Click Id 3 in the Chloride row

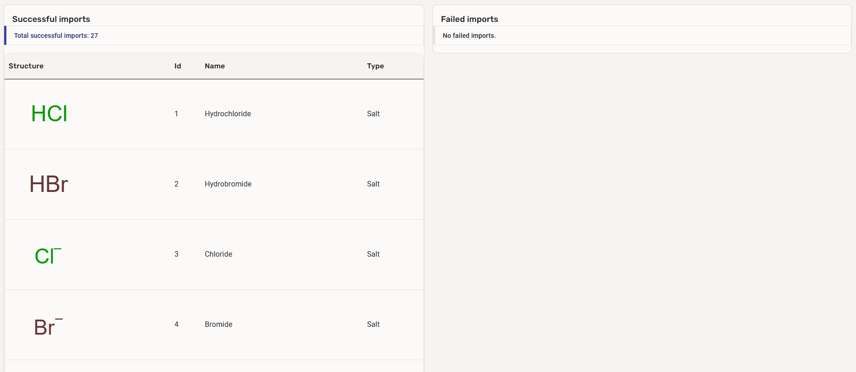coord(177,254)
